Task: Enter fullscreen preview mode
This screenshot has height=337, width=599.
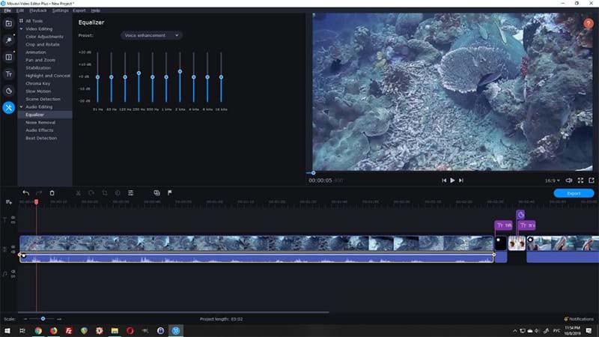Action: [580, 180]
